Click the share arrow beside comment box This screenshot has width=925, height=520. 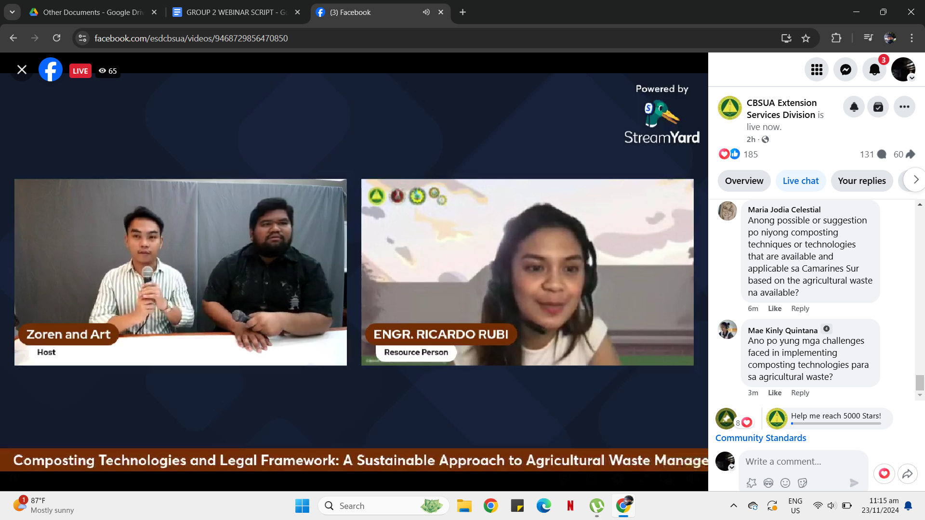point(907,474)
